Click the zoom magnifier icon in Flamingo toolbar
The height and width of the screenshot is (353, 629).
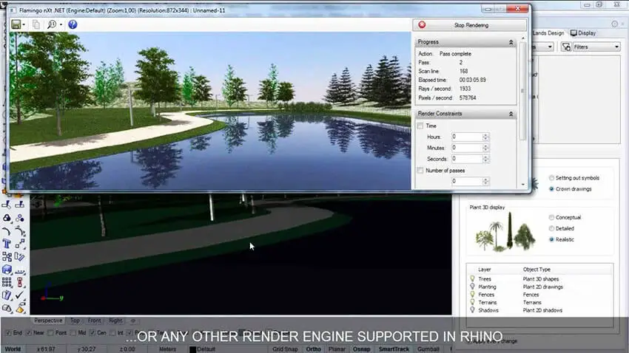52,24
